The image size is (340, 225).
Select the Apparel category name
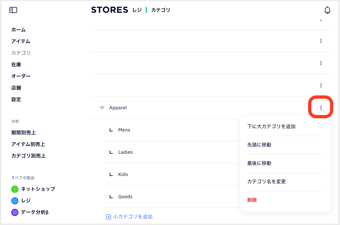pos(118,108)
